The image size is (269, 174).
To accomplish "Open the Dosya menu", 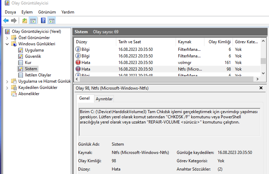I will (10, 12).
